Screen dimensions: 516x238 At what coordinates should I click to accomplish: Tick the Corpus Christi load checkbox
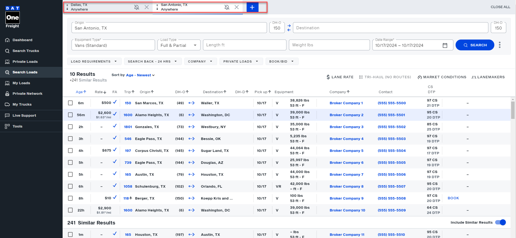pyautogui.click(x=70, y=151)
